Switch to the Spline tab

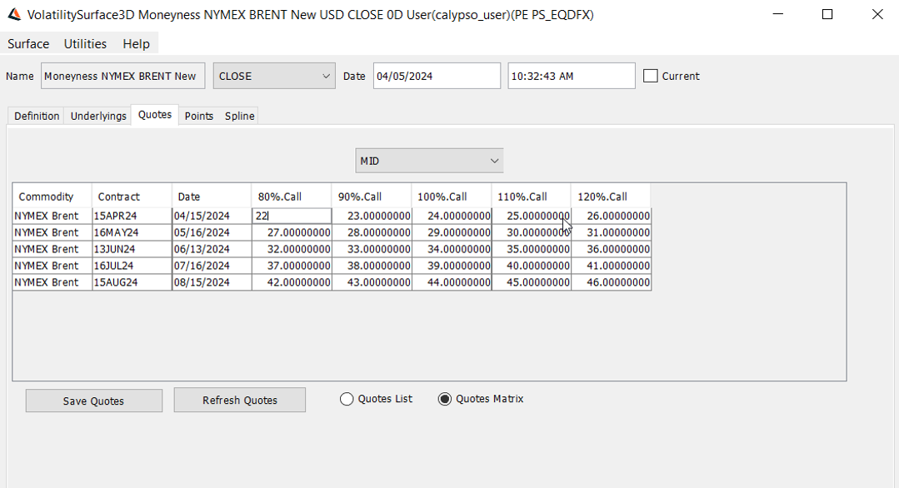click(239, 116)
